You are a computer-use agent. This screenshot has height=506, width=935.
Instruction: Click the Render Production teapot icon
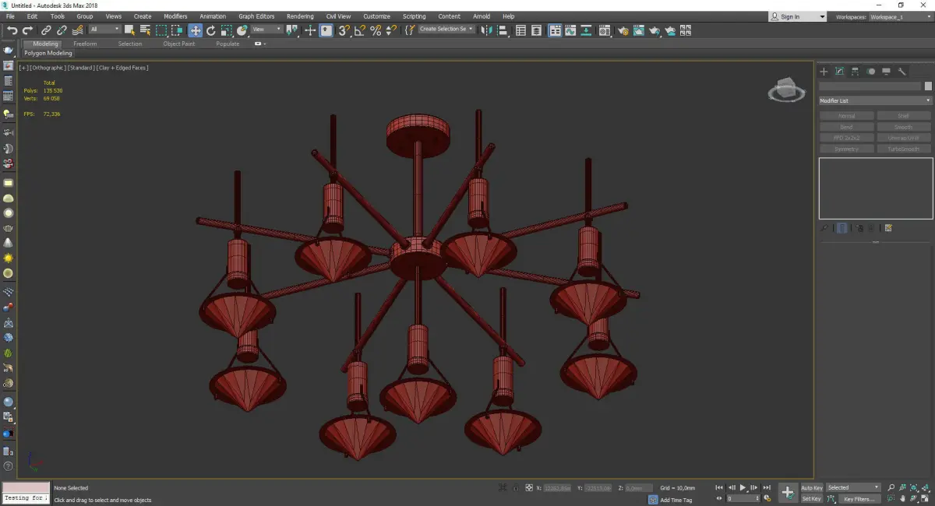click(654, 30)
